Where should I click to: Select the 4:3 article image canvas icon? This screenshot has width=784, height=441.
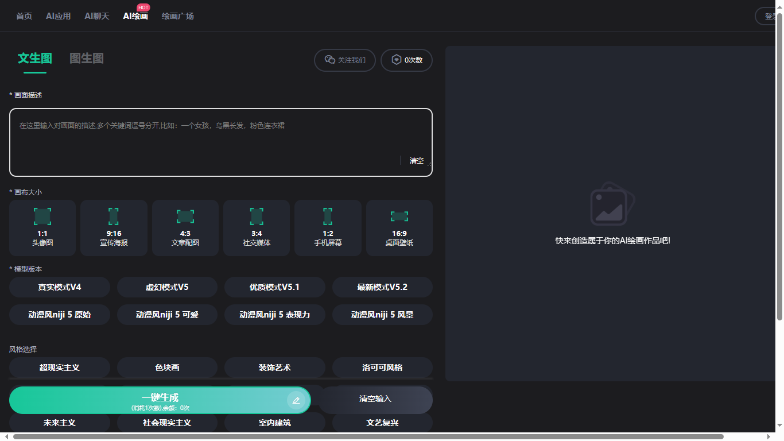[185, 216]
